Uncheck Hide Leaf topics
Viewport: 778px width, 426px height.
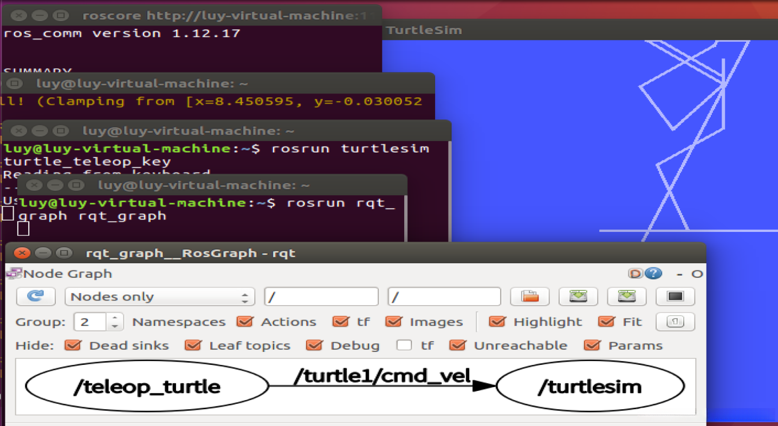[x=193, y=345]
